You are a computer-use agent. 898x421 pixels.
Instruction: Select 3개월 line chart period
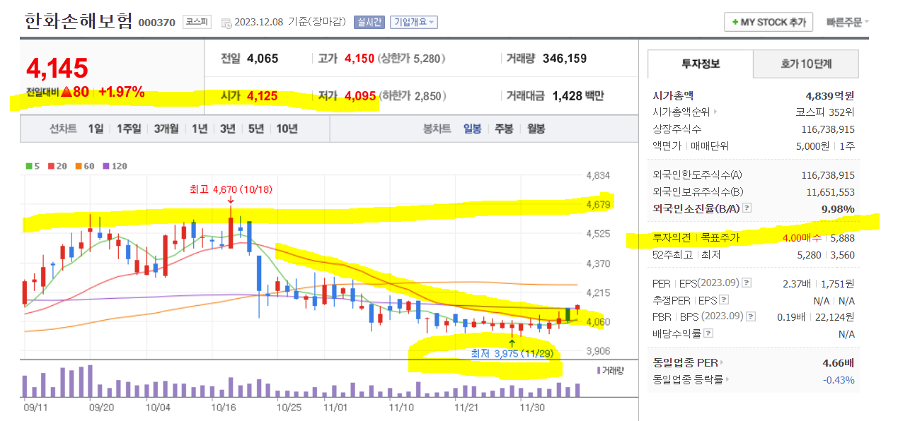click(167, 129)
